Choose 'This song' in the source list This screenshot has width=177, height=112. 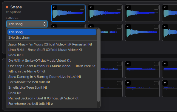(52, 32)
